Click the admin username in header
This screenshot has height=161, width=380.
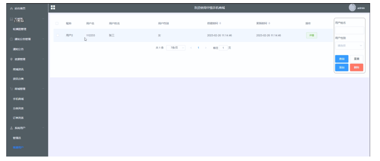click(x=361, y=8)
